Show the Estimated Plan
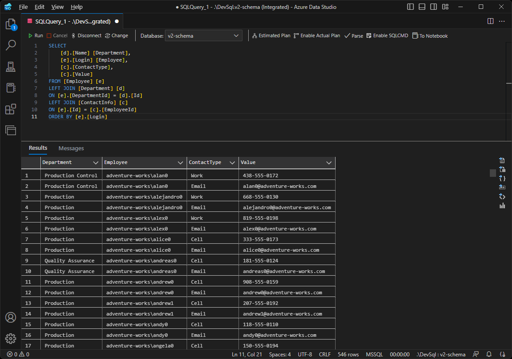 (x=271, y=35)
